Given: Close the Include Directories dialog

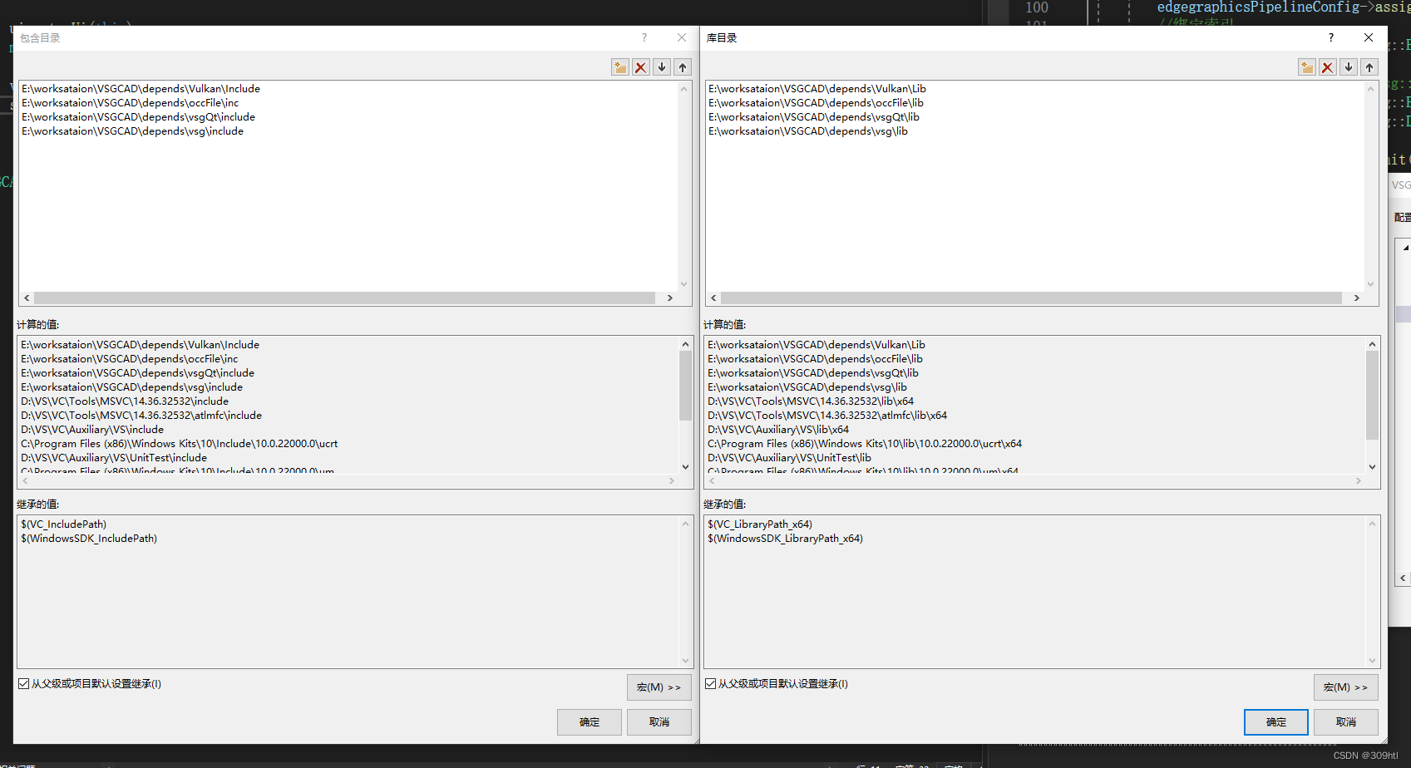Looking at the screenshot, I should click(682, 37).
